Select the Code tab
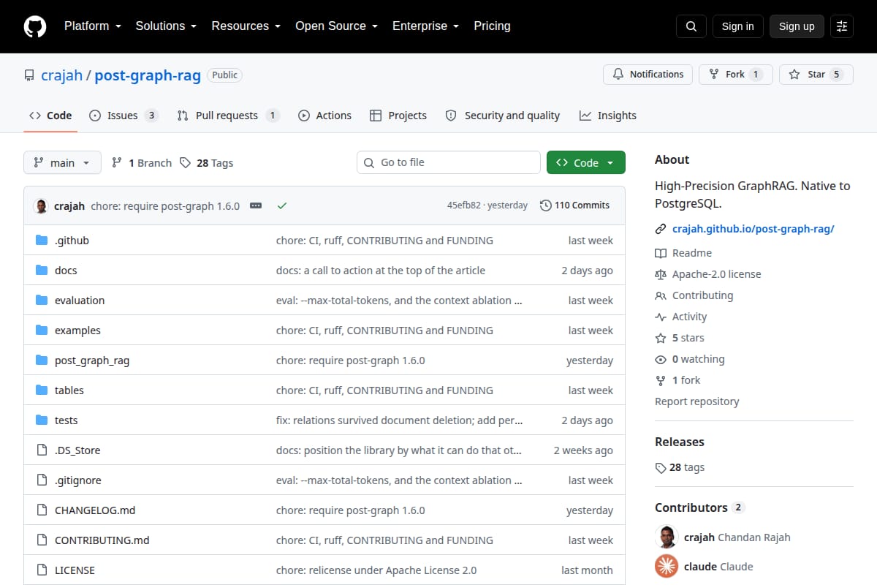The height and width of the screenshot is (585, 877). tap(50, 116)
